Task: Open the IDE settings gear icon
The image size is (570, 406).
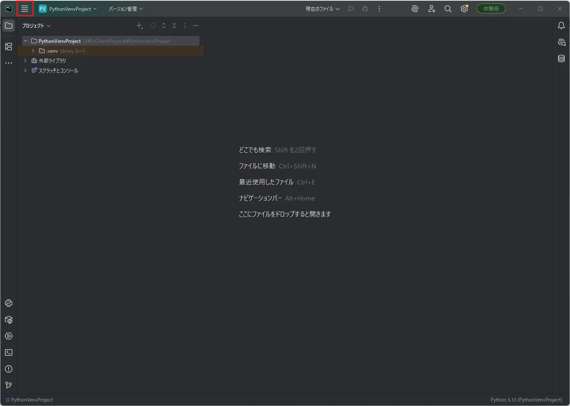Action: (464, 9)
